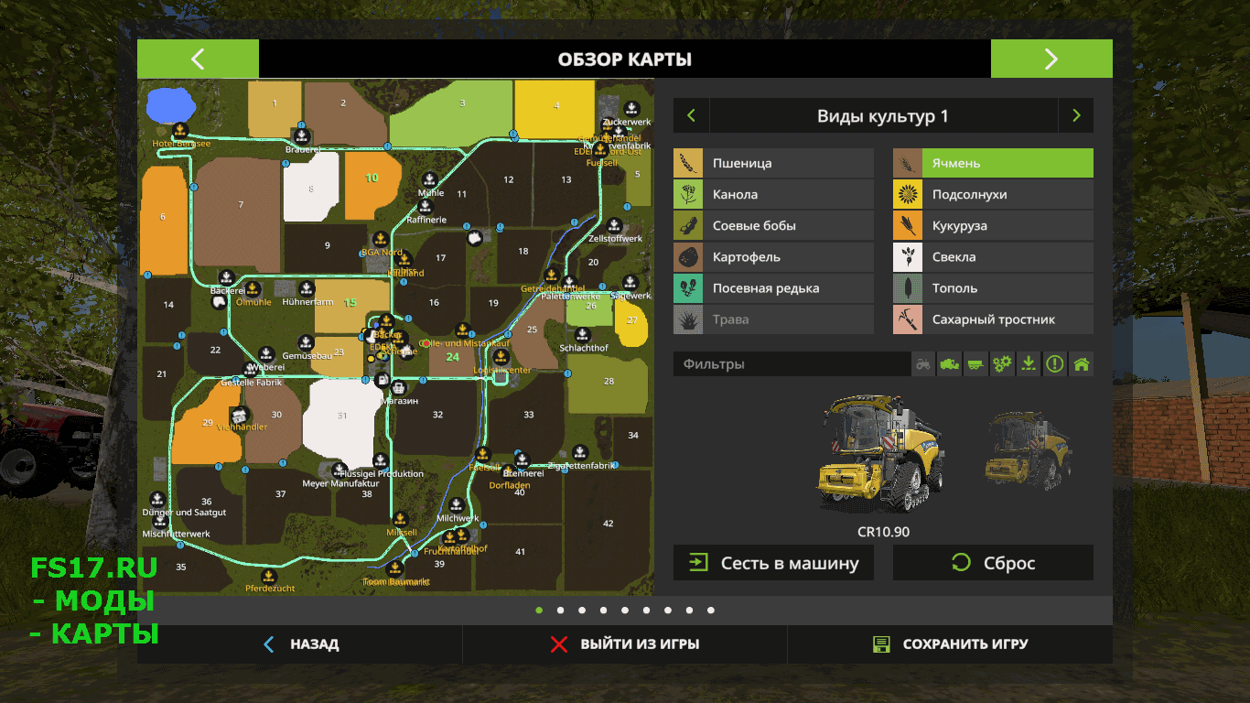Toggle the highlighted Ячмень crop overlay
This screenshot has height=703, width=1250.
click(994, 163)
